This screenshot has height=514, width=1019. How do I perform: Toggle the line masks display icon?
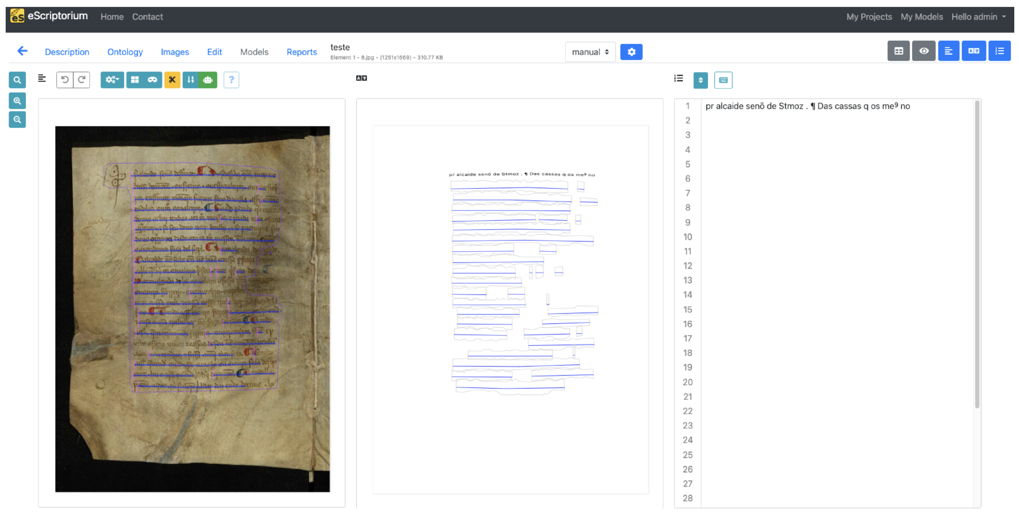(x=152, y=80)
